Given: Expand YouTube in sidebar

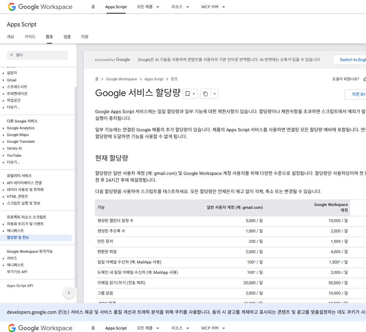Looking at the screenshot, I should tap(3, 155).
